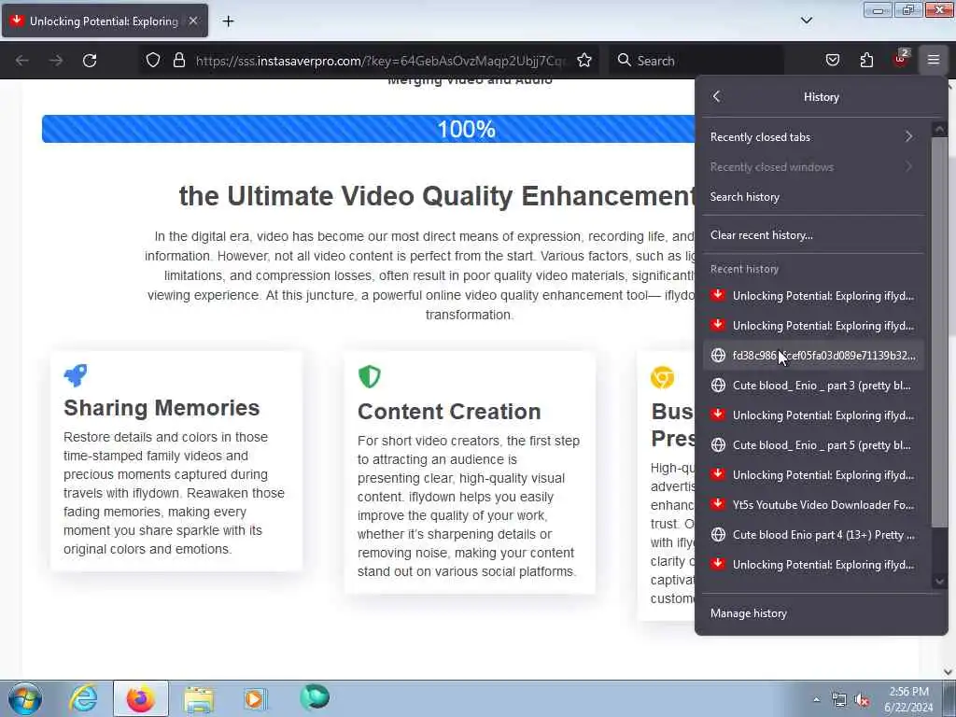
Task: Bookmark this page with the star icon
Action: pos(584,61)
